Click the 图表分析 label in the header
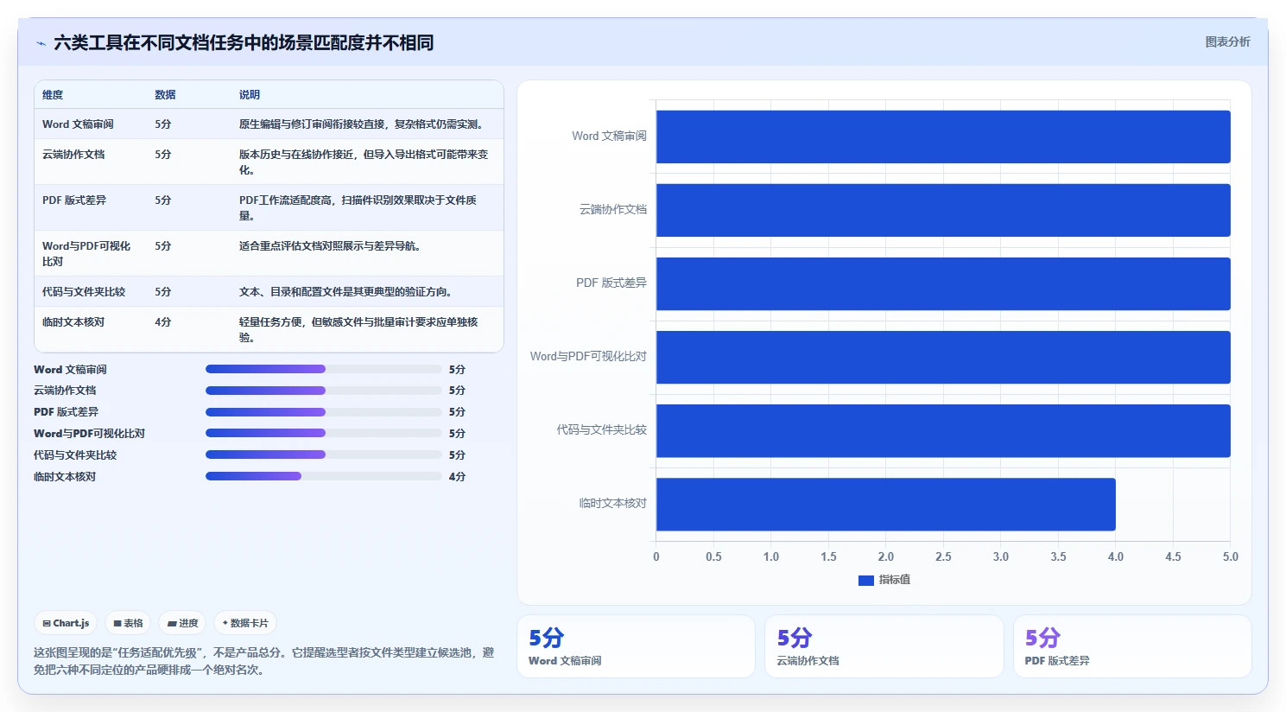Screen dimensions: 1286x712 click(x=1227, y=41)
